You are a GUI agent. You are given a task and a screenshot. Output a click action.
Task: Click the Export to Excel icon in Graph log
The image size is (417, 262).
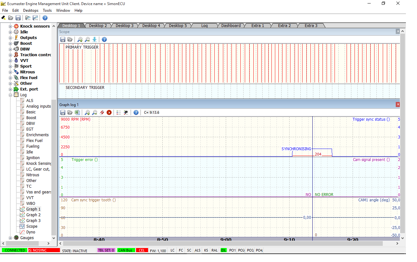77,112
